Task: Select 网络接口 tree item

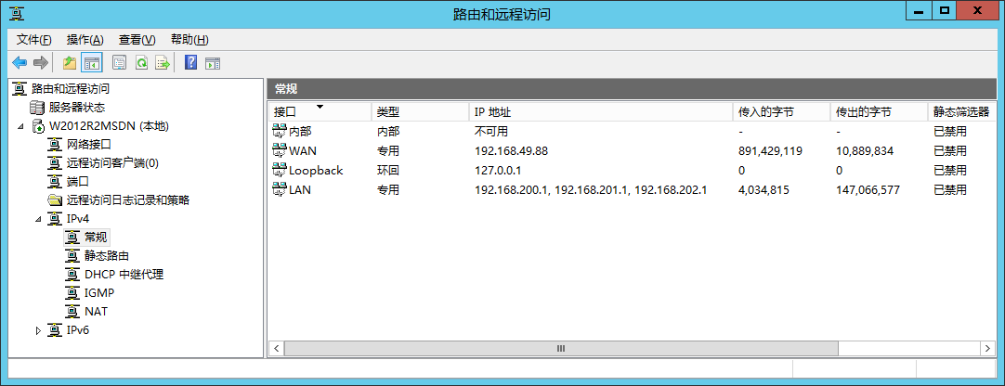Action: [89, 145]
